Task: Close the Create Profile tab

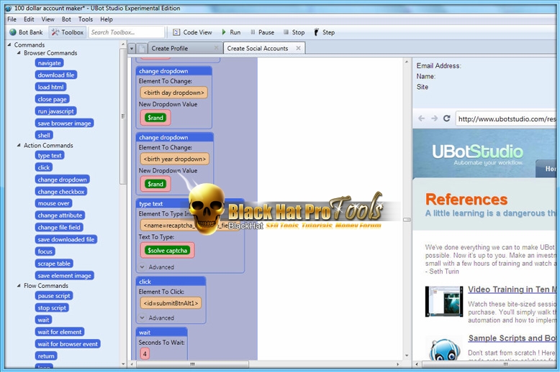Action: pos(216,47)
